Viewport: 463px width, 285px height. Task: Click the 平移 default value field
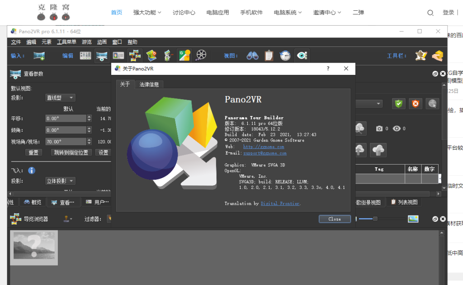tap(66, 118)
